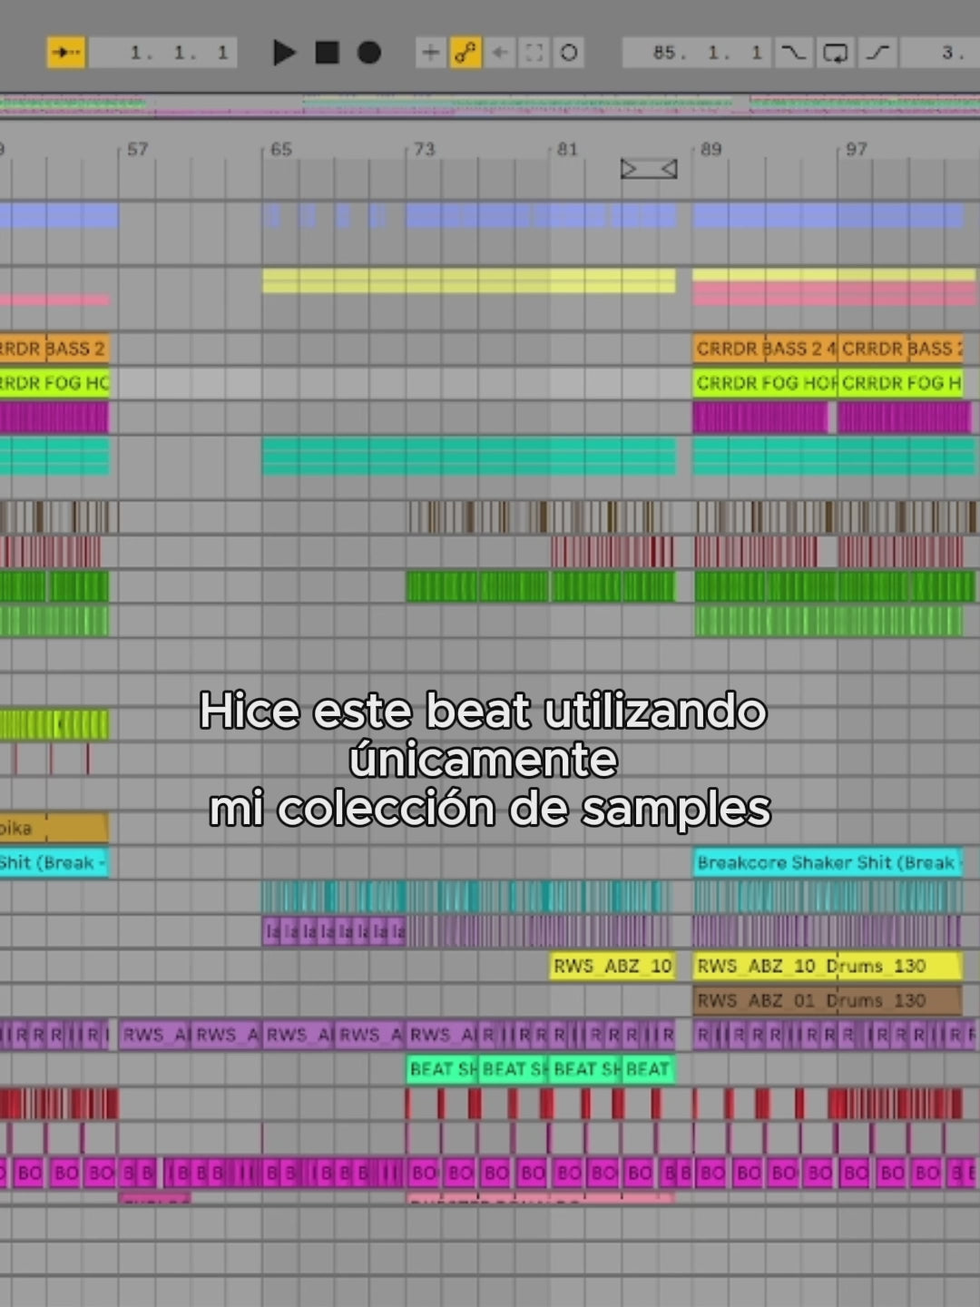980x1307 pixels.
Task: Select the pink clip at bar 89
Action: click(835, 293)
